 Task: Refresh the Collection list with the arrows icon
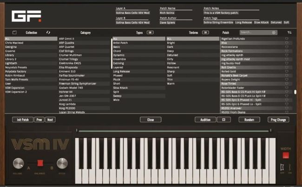48,32
